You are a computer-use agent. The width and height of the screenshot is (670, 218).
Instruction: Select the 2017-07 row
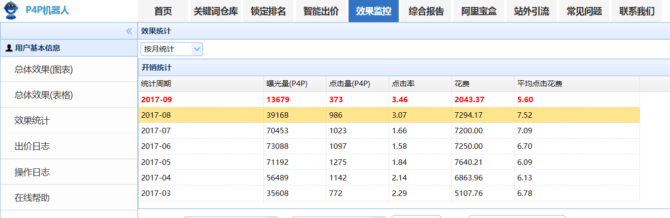[389, 130]
